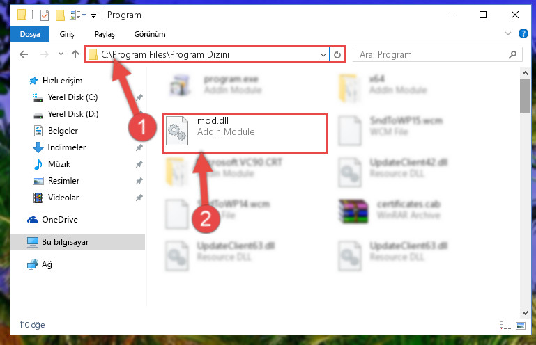Switch to details view button
Viewport: 536px width, 345px height.
pos(505,326)
